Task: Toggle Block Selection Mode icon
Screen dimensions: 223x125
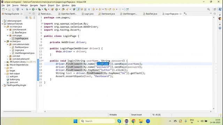Action: pos(85,9)
